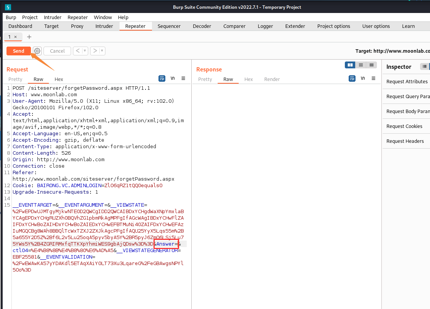Click the Connection: close header line
This screenshot has height=309, width=430.
click(39, 166)
